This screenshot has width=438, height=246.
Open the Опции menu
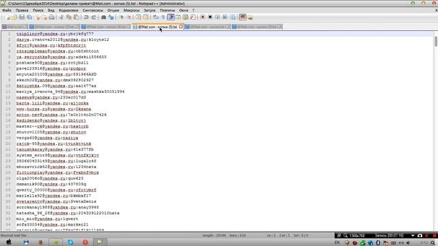point(113,10)
